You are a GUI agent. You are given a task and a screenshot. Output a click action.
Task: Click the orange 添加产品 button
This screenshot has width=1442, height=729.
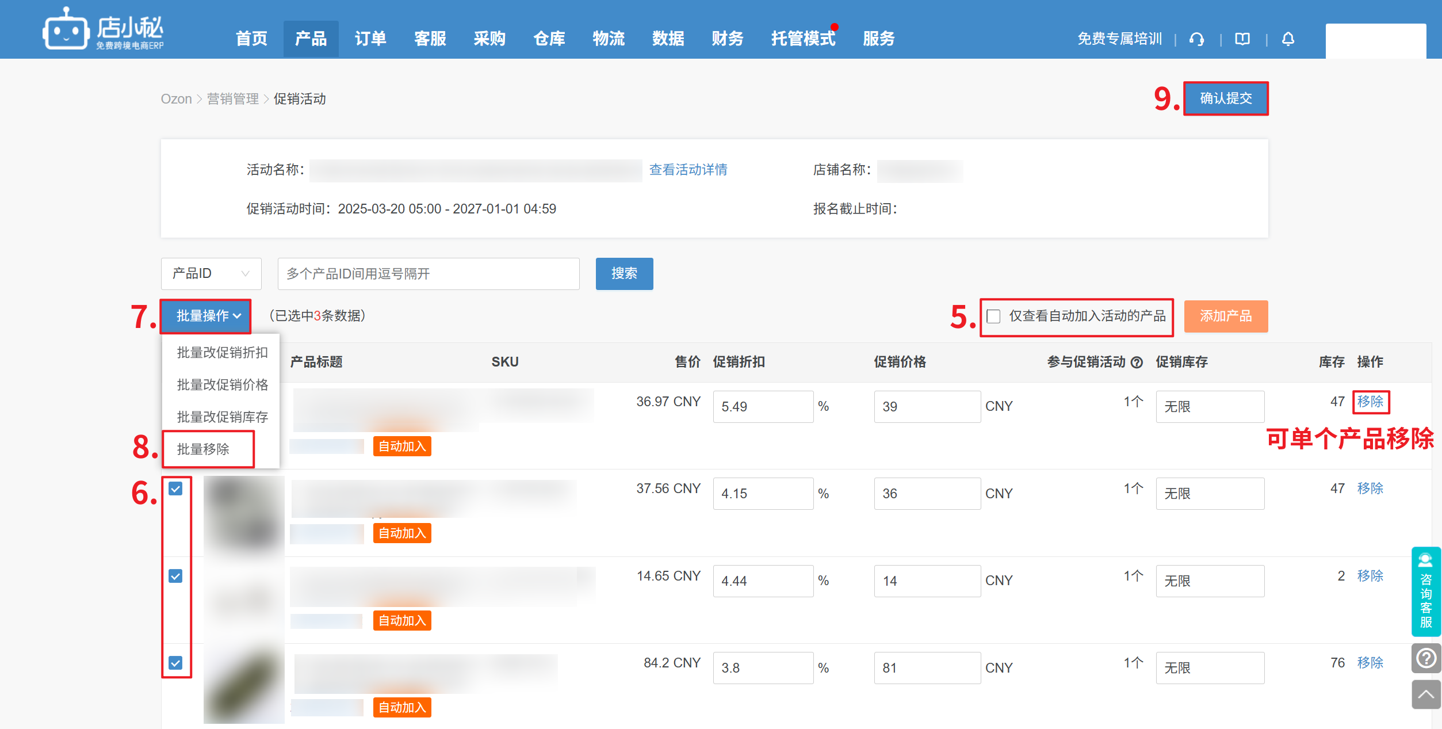(1225, 316)
